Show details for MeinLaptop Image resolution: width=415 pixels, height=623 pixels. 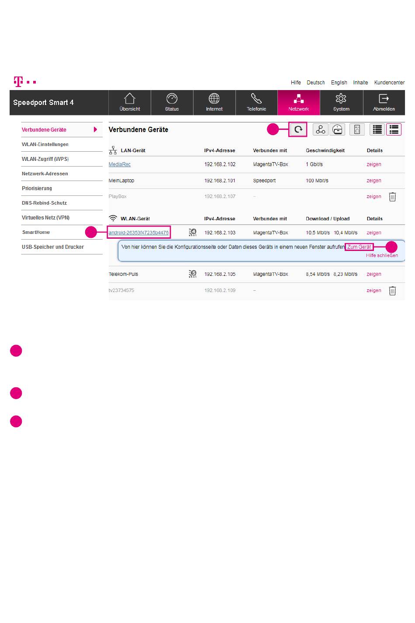tap(374, 181)
